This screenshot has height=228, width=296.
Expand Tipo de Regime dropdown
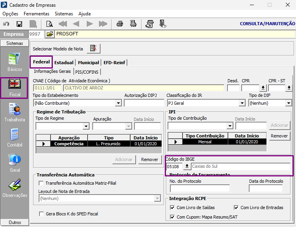(86, 126)
